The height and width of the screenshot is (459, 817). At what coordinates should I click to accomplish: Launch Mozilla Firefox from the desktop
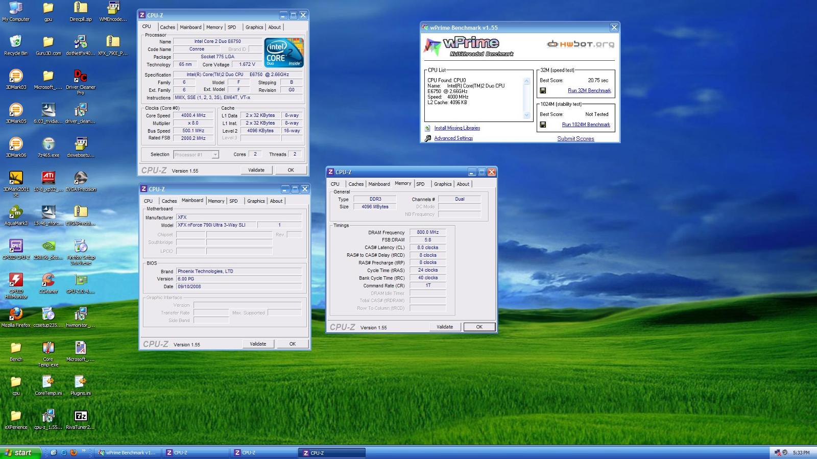tap(16, 318)
